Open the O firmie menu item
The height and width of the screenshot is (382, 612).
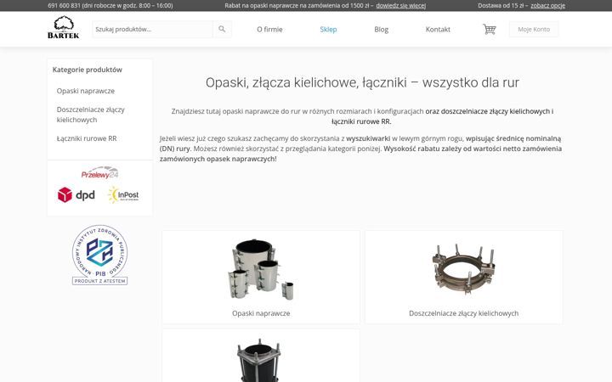[269, 29]
